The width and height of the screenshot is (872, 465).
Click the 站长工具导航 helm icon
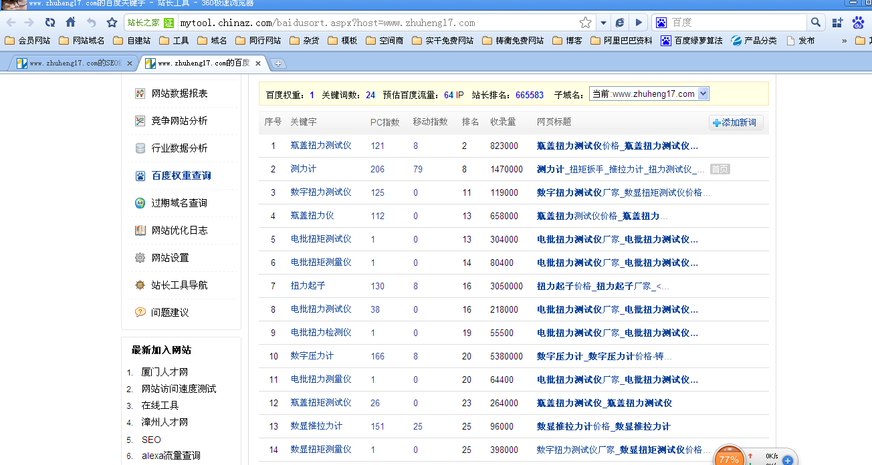[x=140, y=285]
